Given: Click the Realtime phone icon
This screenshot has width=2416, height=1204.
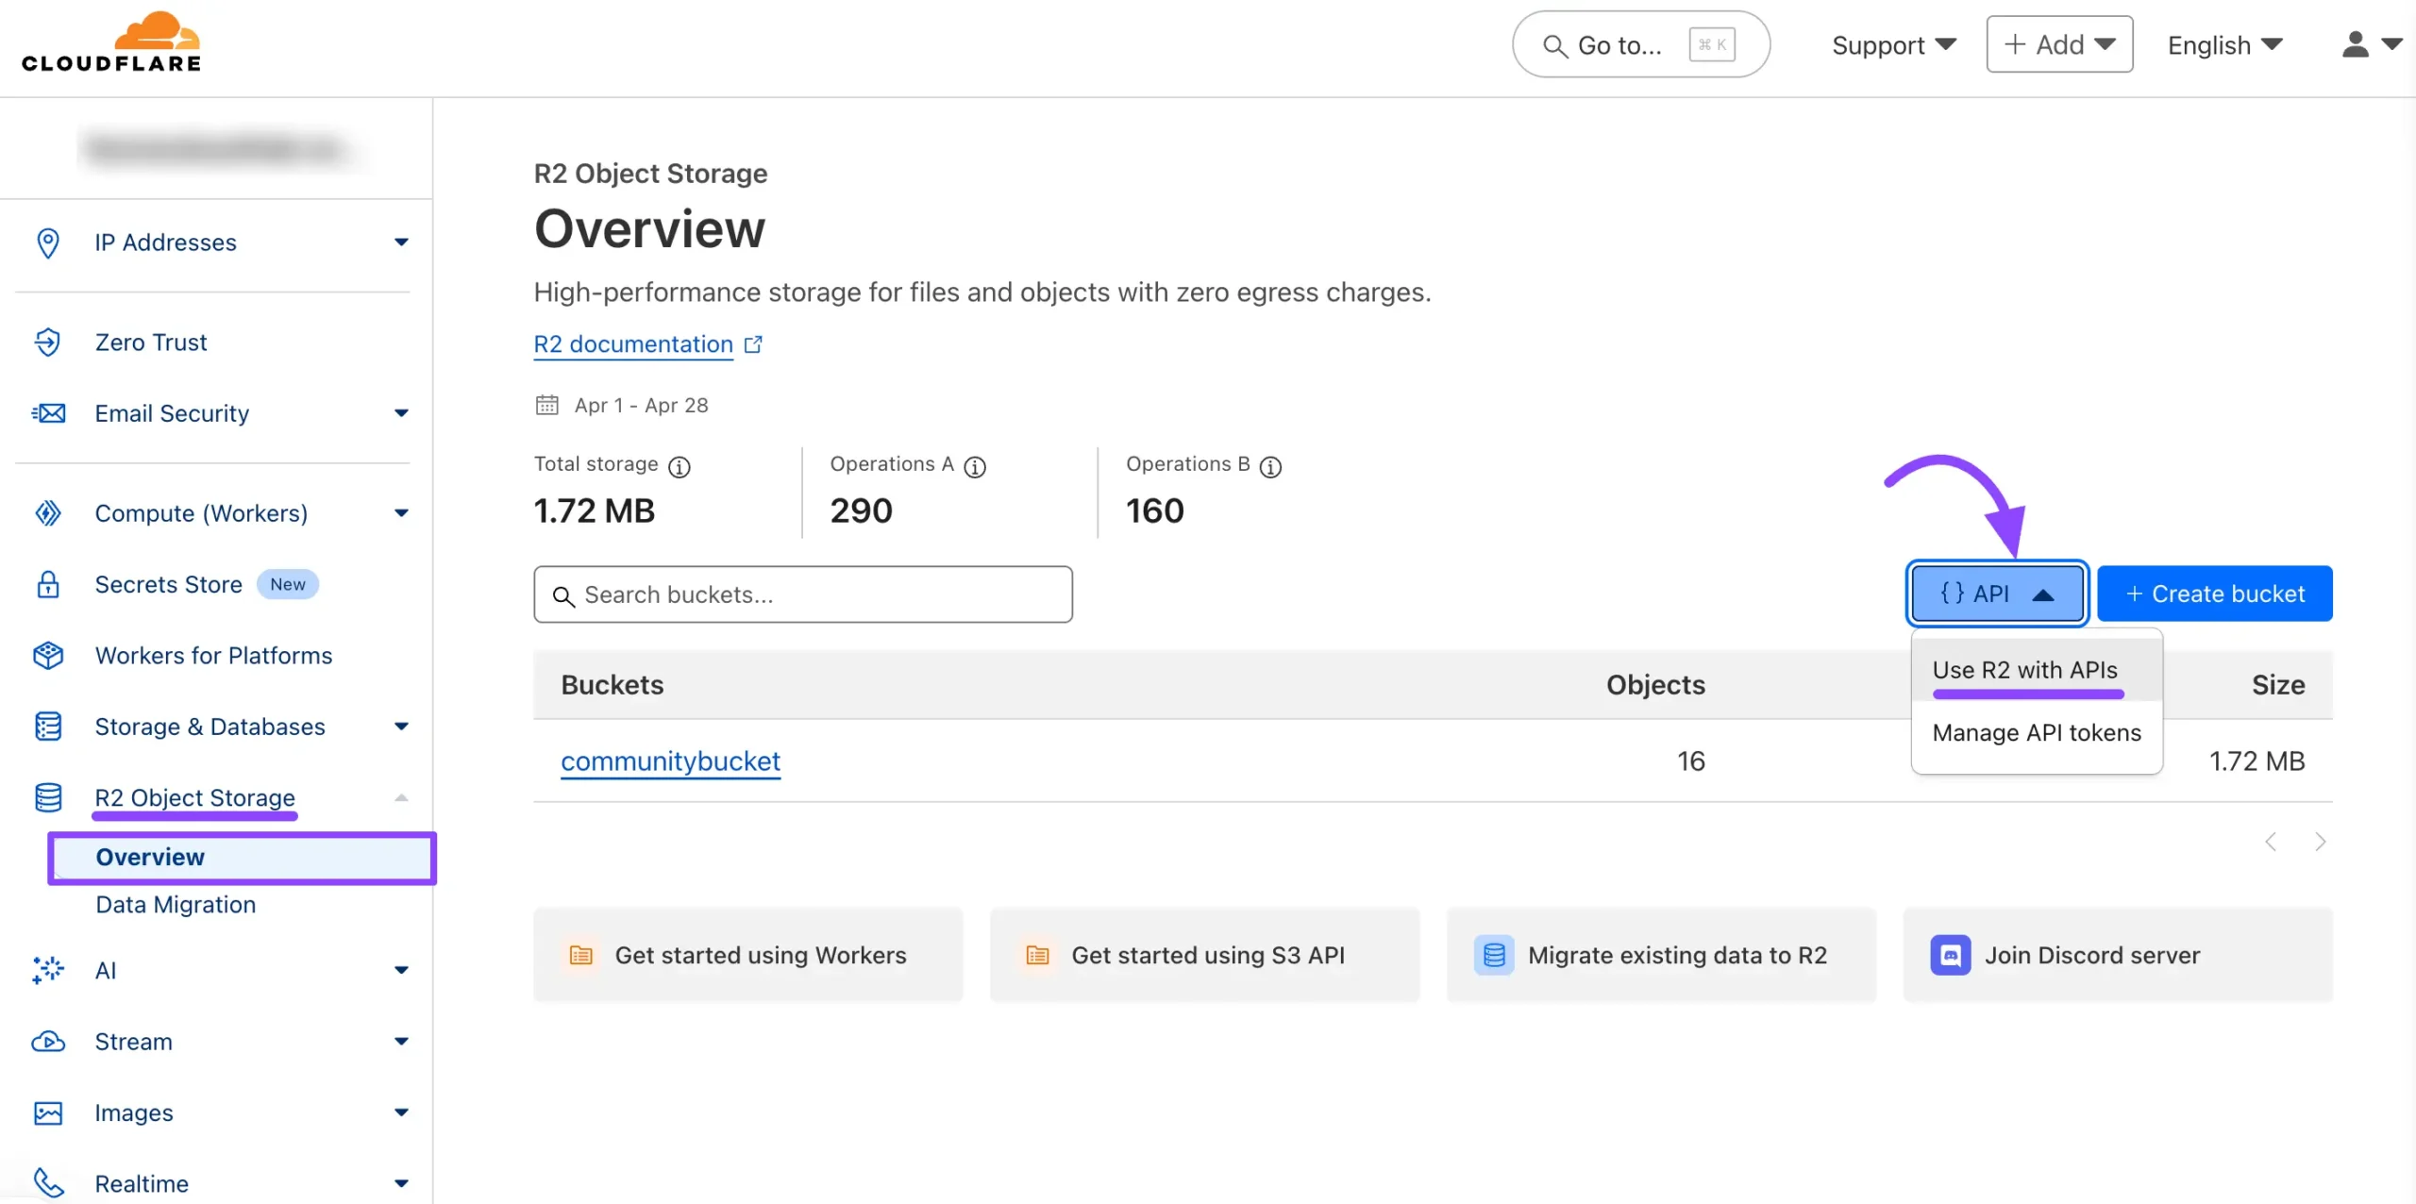Looking at the screenshot, I should point(48,1183).
